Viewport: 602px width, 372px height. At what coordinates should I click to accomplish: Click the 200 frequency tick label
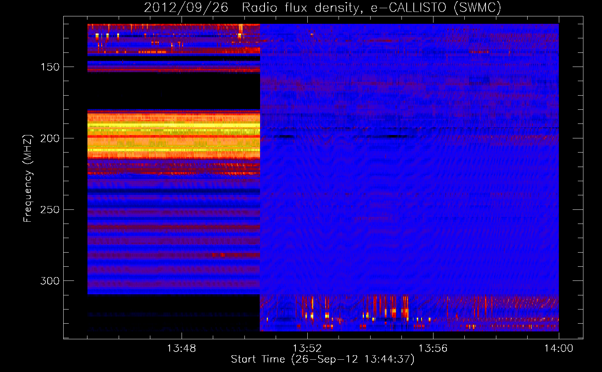(50, 138)
